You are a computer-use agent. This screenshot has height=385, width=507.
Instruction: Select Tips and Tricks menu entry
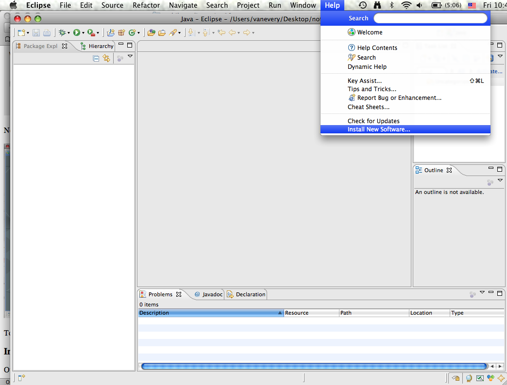(x=406, y=89)
